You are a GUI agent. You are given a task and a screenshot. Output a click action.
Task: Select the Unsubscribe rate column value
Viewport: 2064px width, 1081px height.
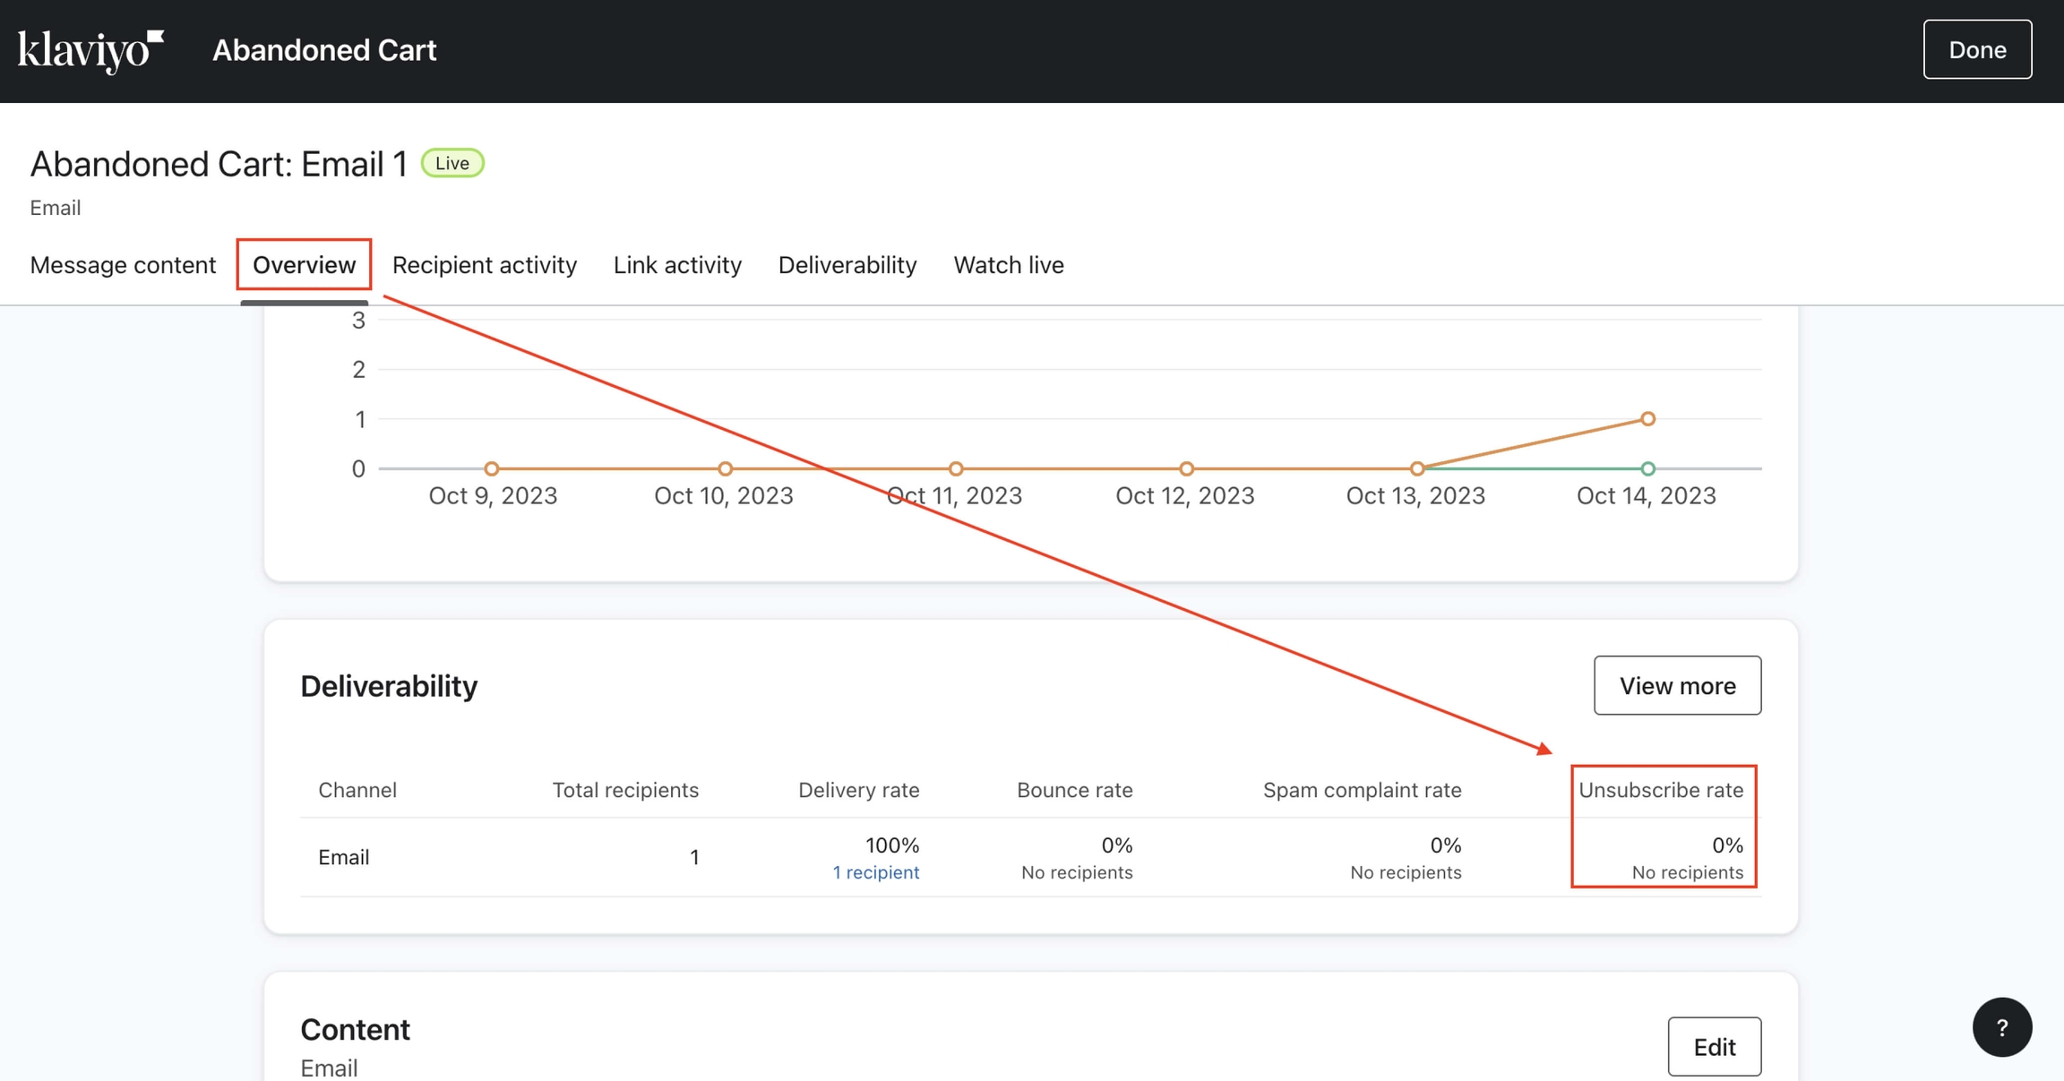click(x=1727, y=845)
